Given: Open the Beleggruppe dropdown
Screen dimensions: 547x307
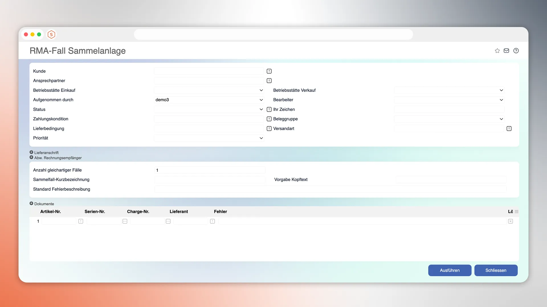Looking at the screenshot, I should [449, 119].
